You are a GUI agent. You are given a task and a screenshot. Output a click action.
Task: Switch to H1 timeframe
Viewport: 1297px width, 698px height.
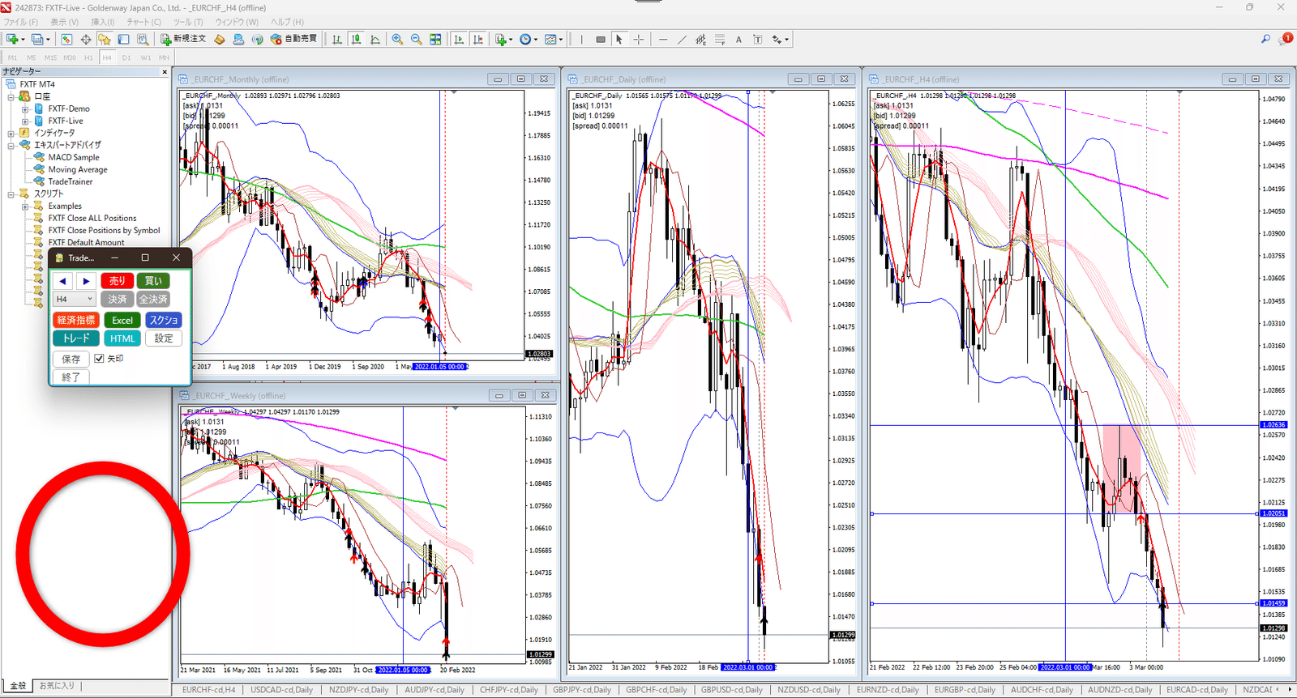(x=88, y=57)
